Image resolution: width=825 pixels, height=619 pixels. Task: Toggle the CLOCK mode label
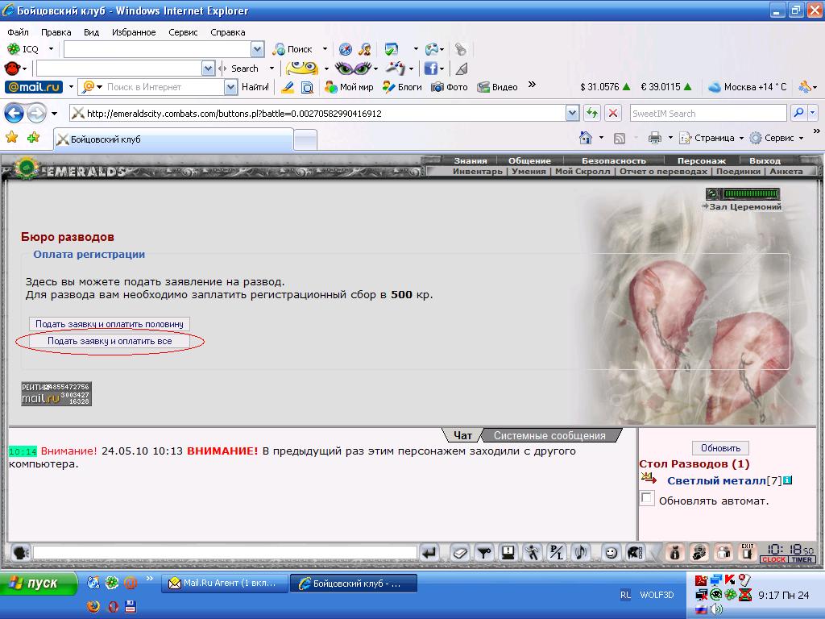point(773,559)
